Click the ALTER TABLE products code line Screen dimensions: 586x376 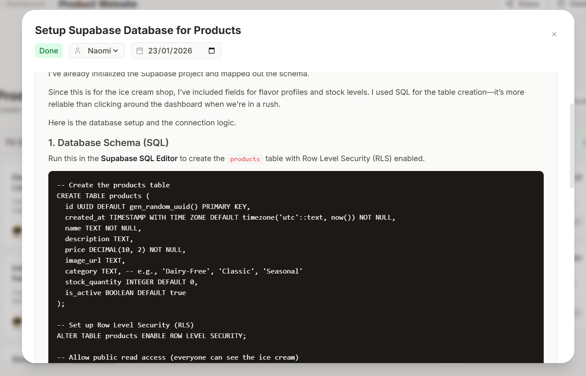pos(151,336)
